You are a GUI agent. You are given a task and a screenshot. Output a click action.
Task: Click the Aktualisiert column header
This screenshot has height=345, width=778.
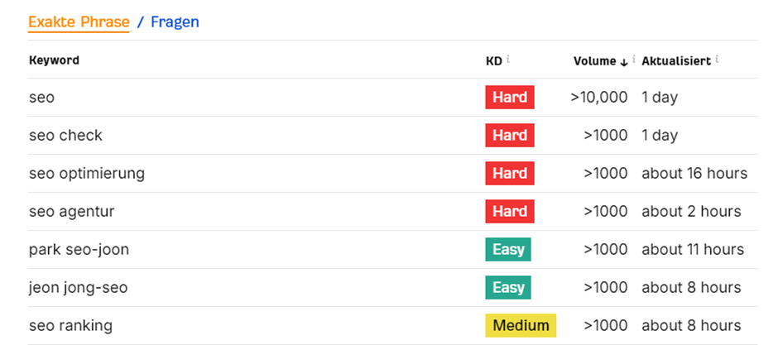[x=675, y=60]
